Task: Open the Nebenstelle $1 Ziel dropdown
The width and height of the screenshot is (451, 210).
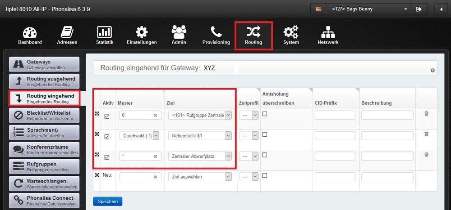Action: point(200,136)
